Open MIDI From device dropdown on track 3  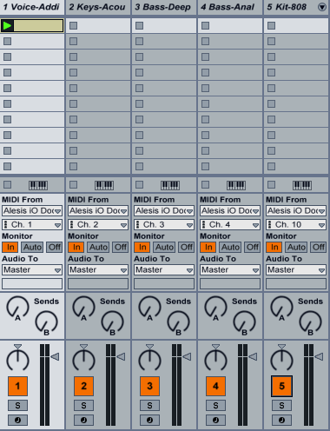point(164,211)
